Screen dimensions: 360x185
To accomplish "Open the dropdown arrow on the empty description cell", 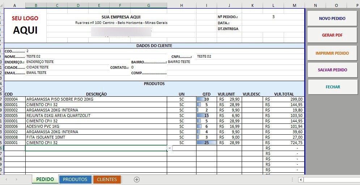I will [170, 148].
